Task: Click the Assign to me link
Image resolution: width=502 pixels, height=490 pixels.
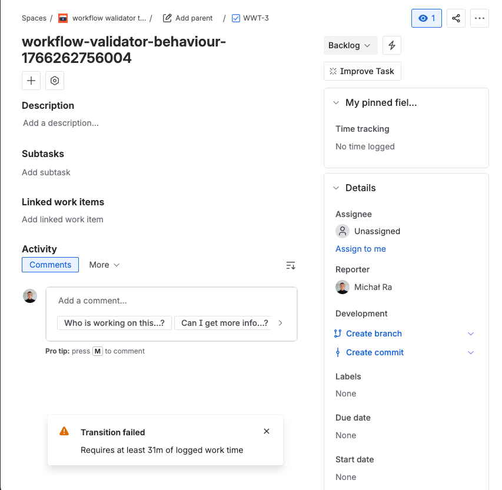Action: 361,249
